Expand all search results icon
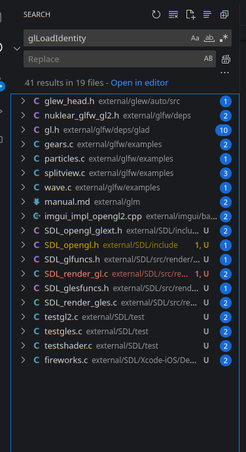This screenshot has width=246, height=452. [224, 14]
